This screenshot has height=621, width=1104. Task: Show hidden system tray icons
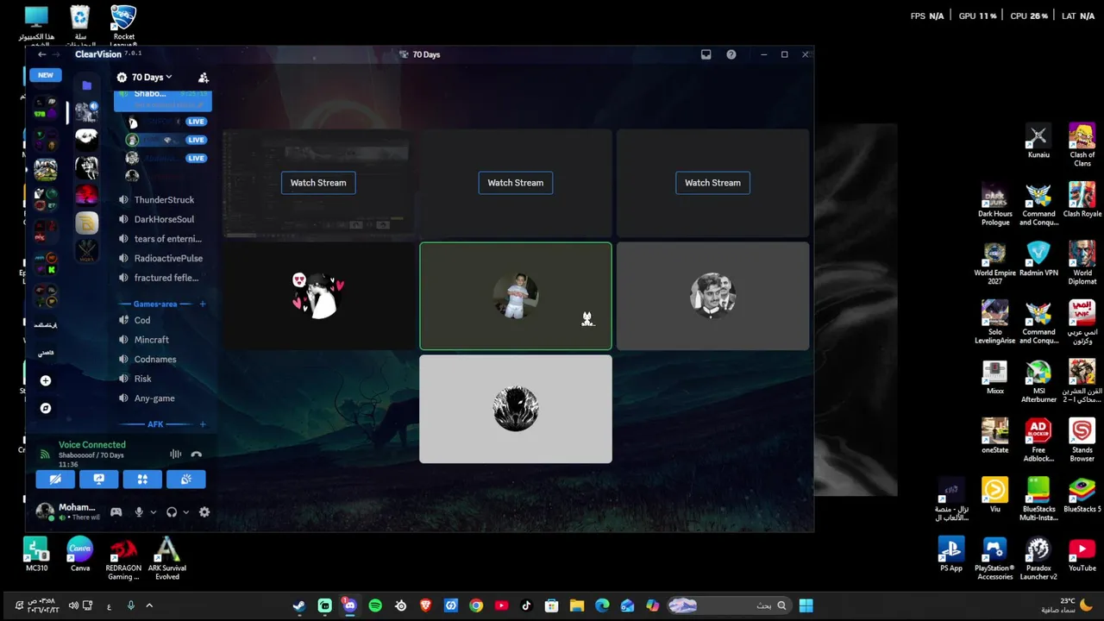pos(149,605)
